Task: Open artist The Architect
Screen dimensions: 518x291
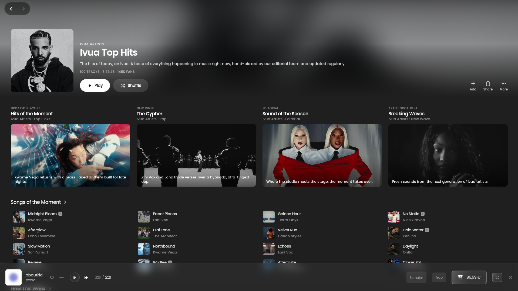Action: [165, 236]
